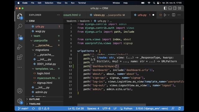The image size is (199, 112).
Task: Run the Python file play button
Action: tap(165, 15)
